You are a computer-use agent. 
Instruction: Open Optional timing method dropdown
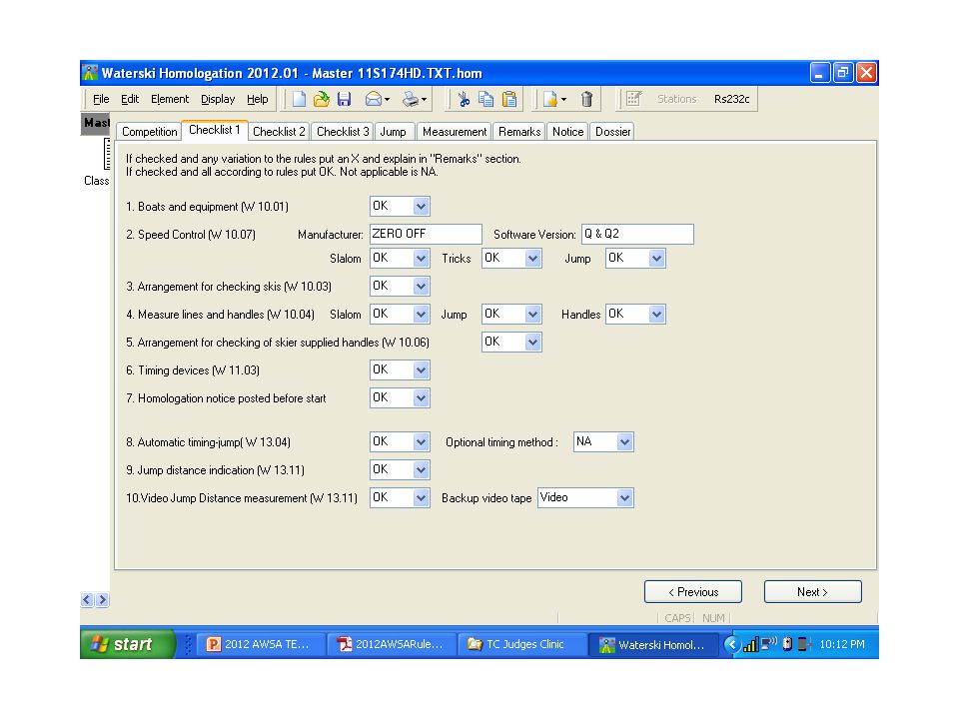click(x=624, y=442)
